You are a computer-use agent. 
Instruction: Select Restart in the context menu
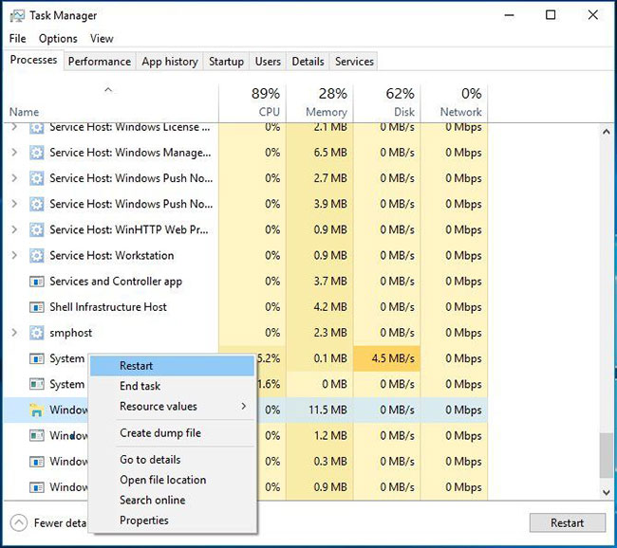(136, 366)
